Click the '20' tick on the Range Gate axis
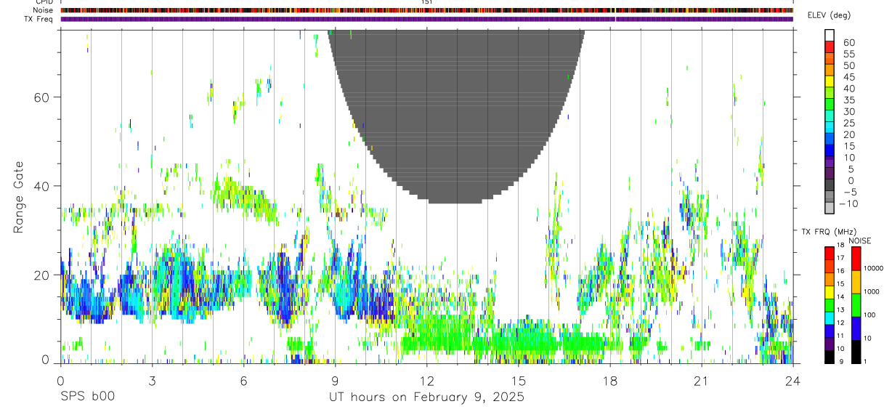The image size is (892, 412). tap(42, 275)
